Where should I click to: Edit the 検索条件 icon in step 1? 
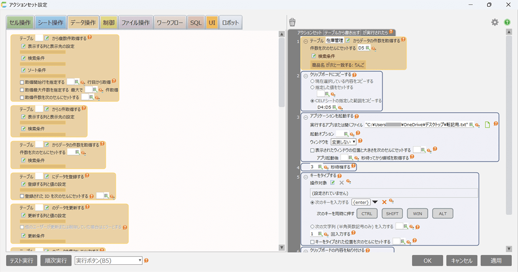(314, 56)
